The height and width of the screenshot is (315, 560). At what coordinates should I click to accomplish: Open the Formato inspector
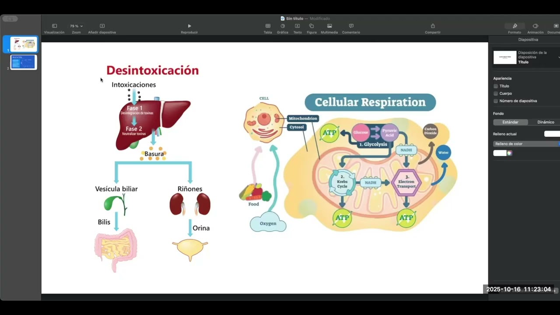pyautogui.click(x=514, y=26)
